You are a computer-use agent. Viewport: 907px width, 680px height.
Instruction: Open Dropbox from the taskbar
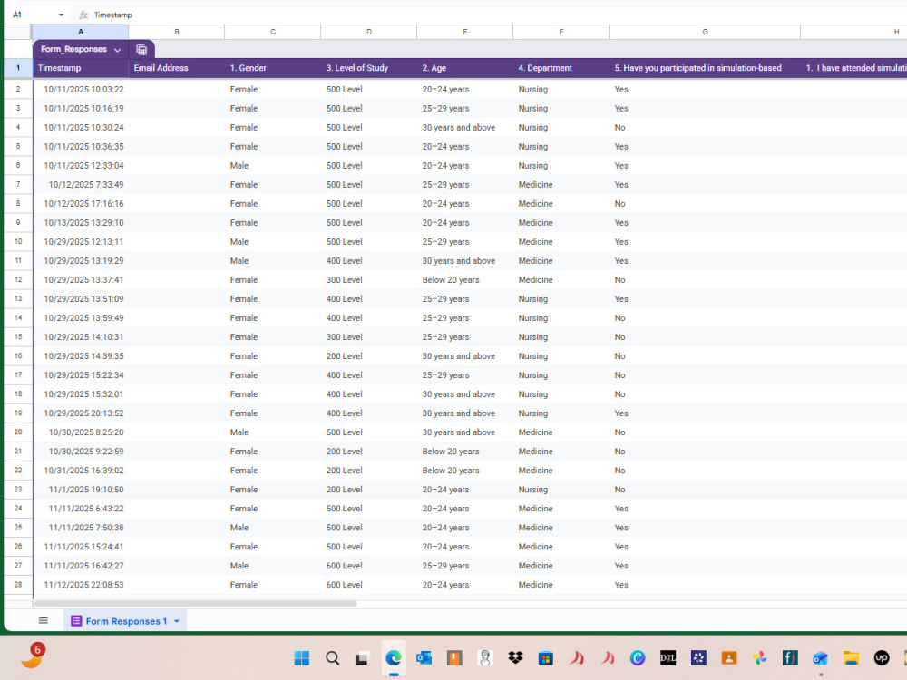(515, 658)
